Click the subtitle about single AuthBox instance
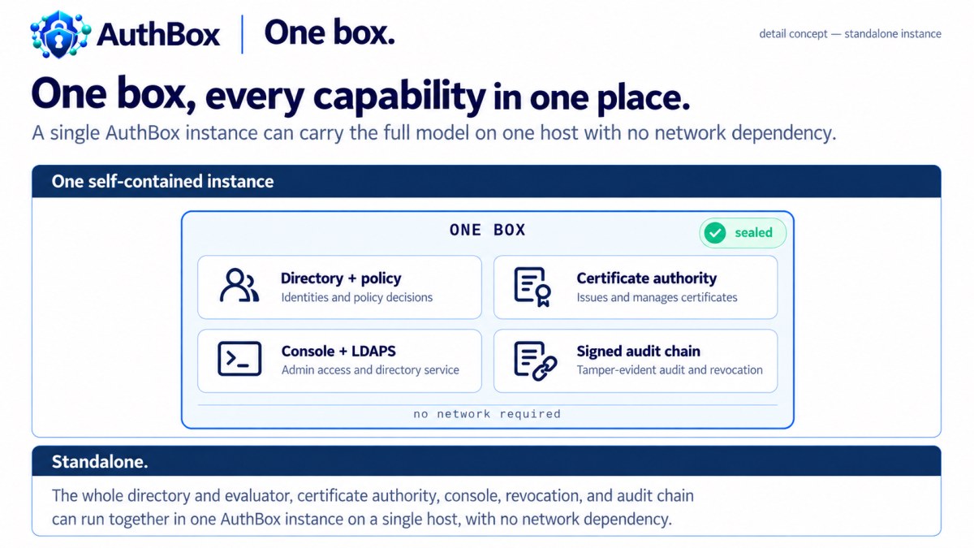Viewport: 974px width, 548px height. click(433, 133)
